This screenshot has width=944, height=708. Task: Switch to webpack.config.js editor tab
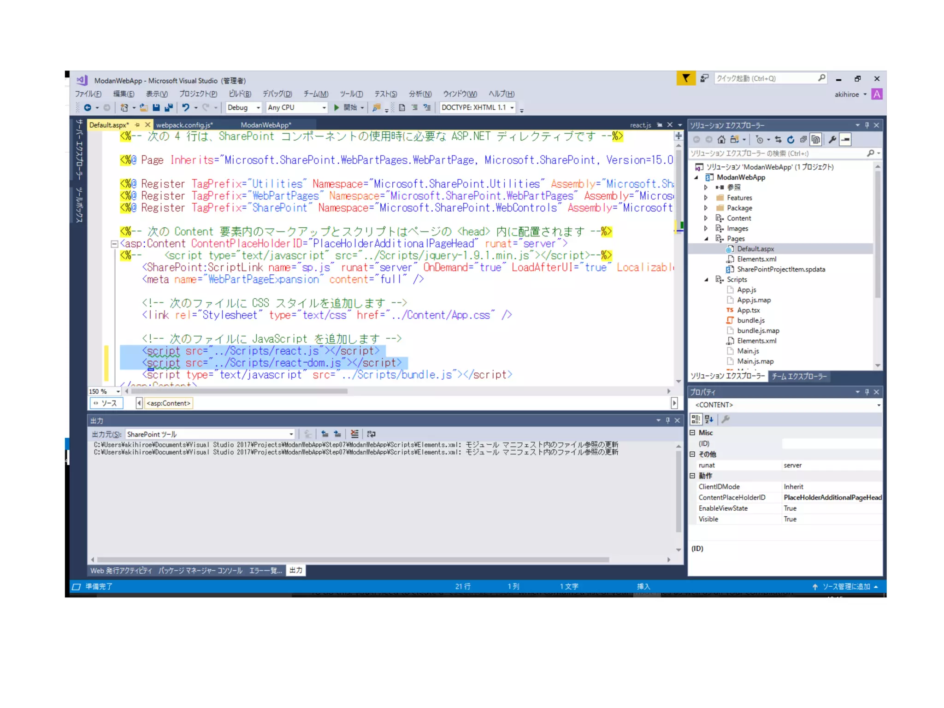coord(184,125)
